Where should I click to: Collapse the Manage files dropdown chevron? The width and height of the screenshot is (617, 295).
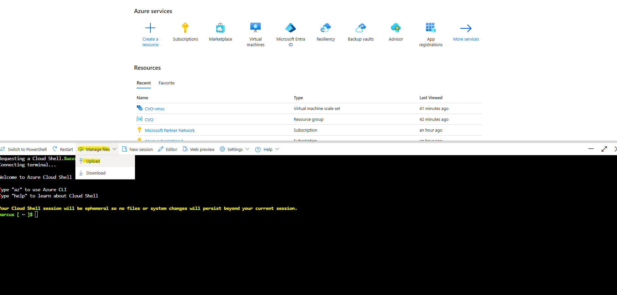point(114,149)
